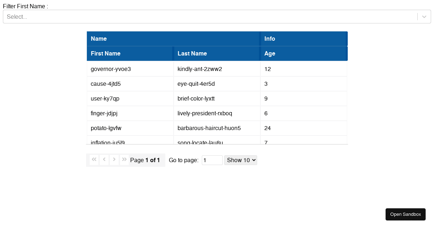The image size is (434, 227).
Task: Select the Info column header
Action: 304,39
